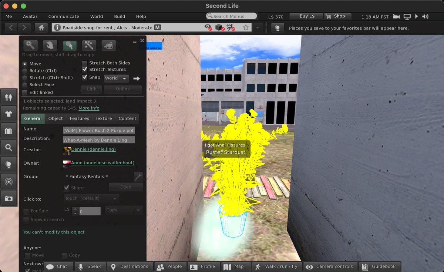Switch to the Texture tab
Screen dimensions: 444x272
click(x=104, y=118)
